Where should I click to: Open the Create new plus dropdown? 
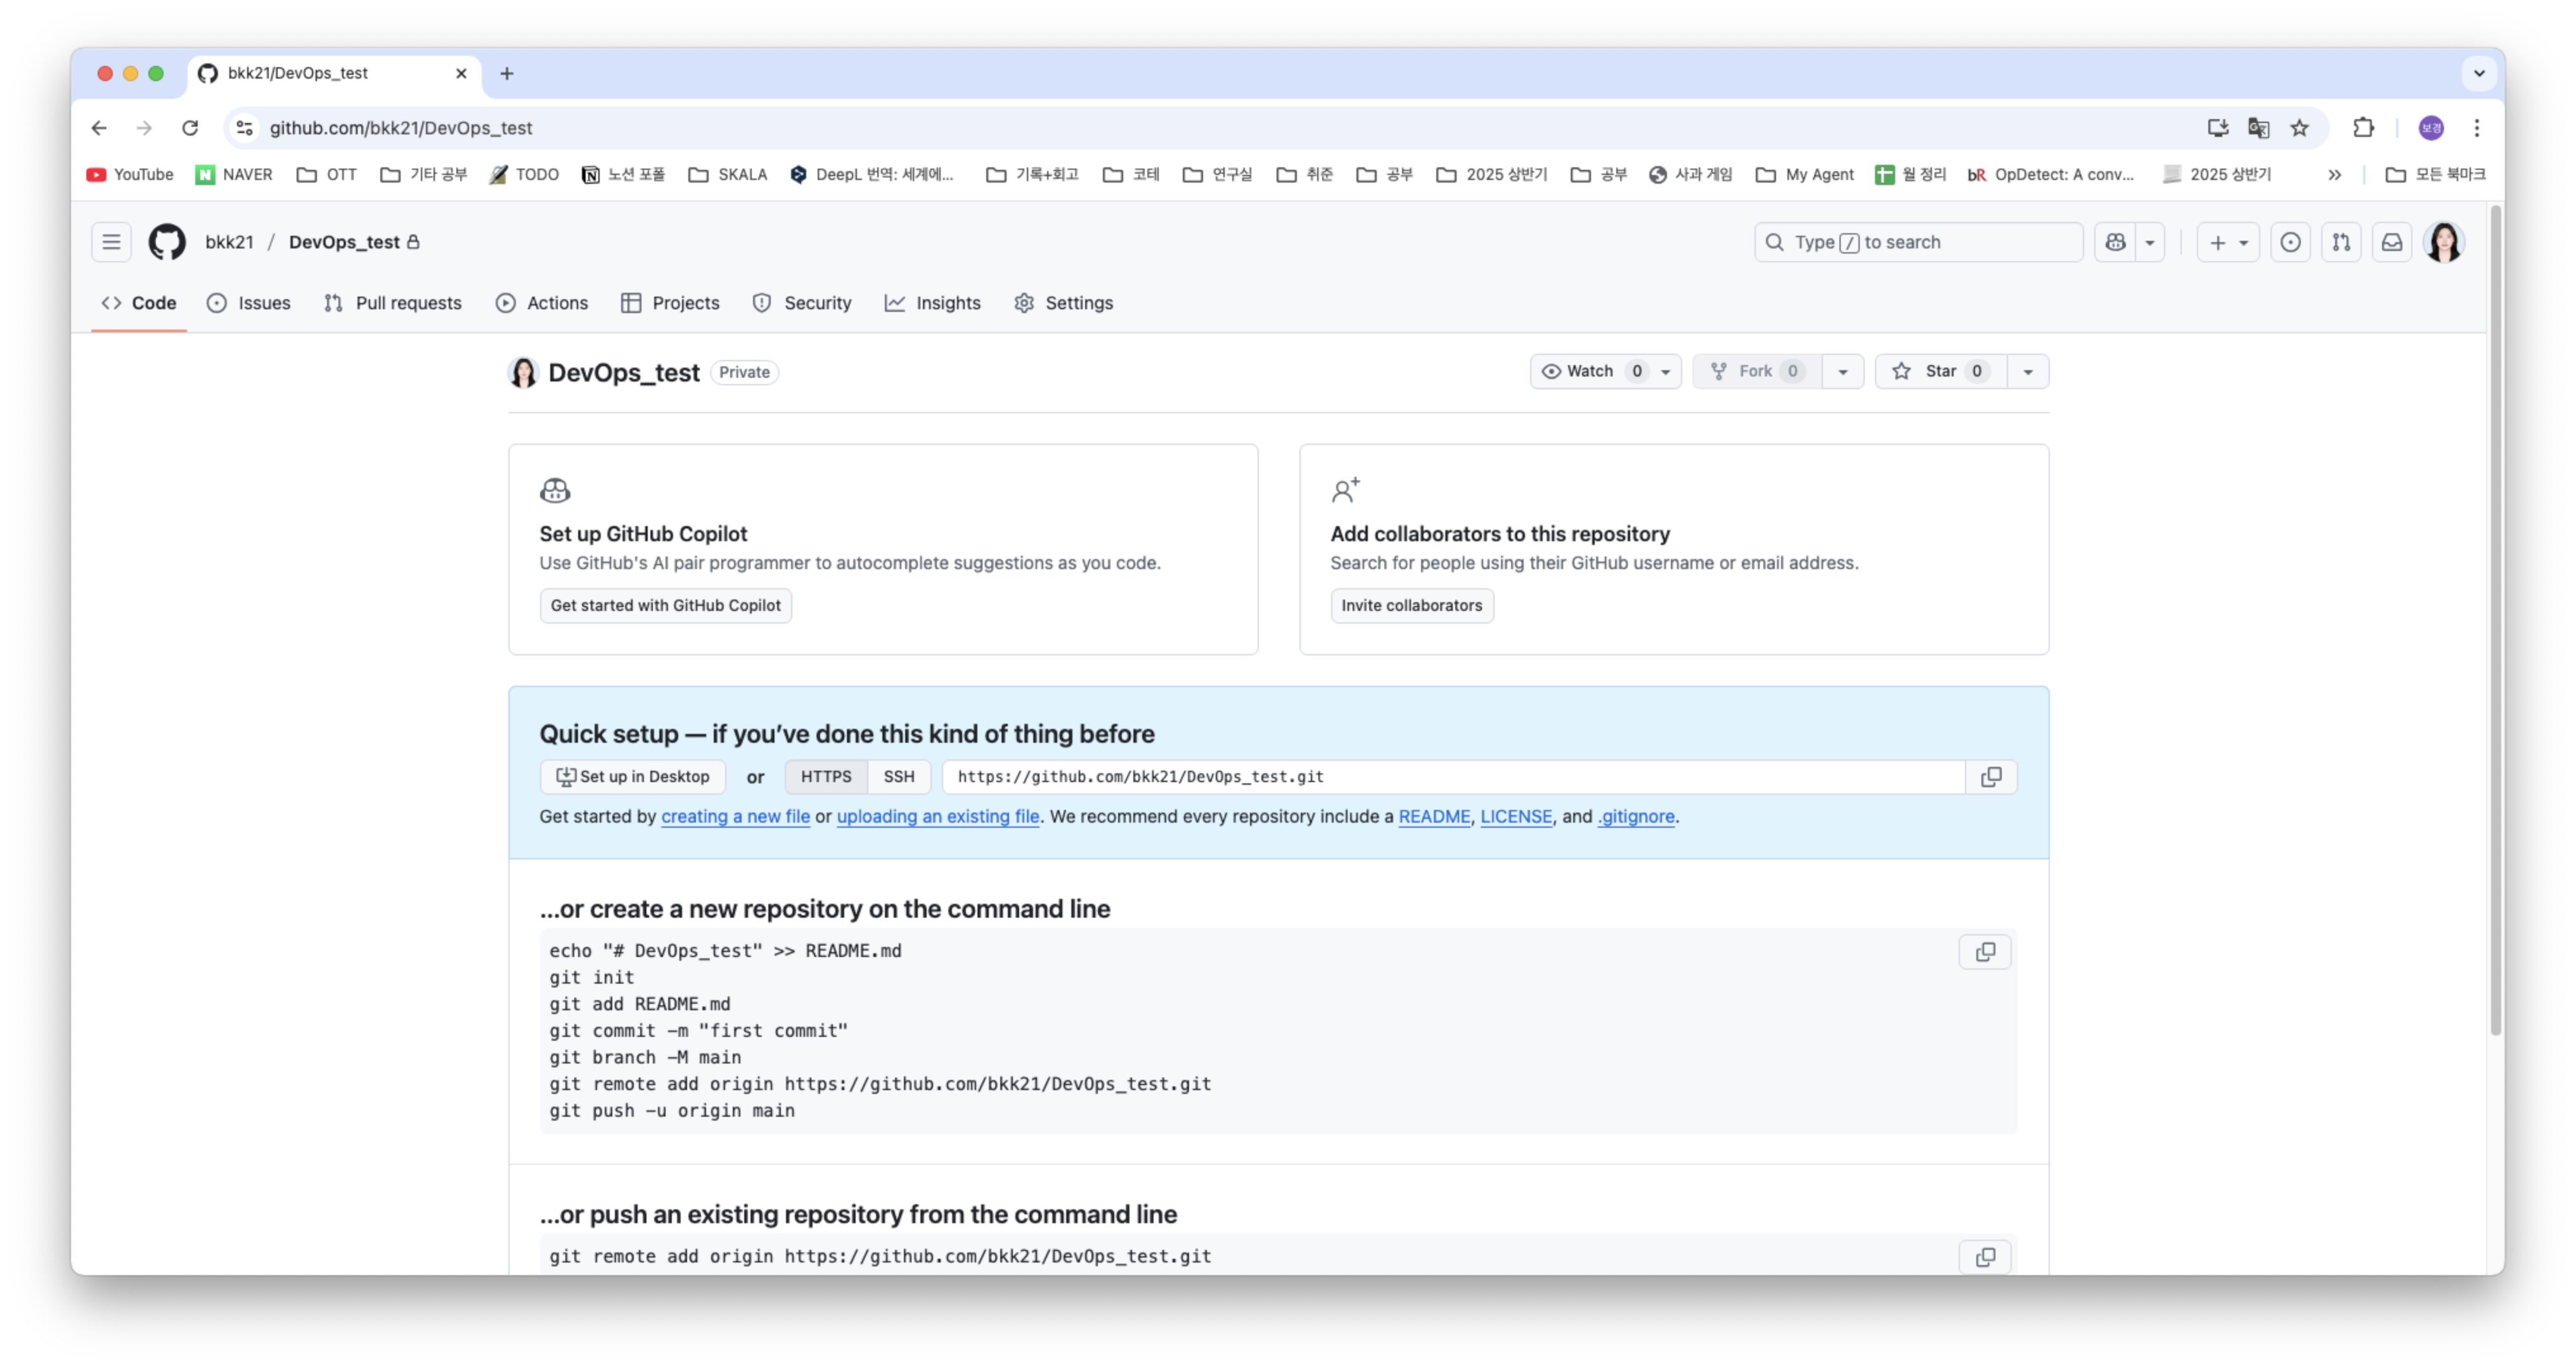2227,242
